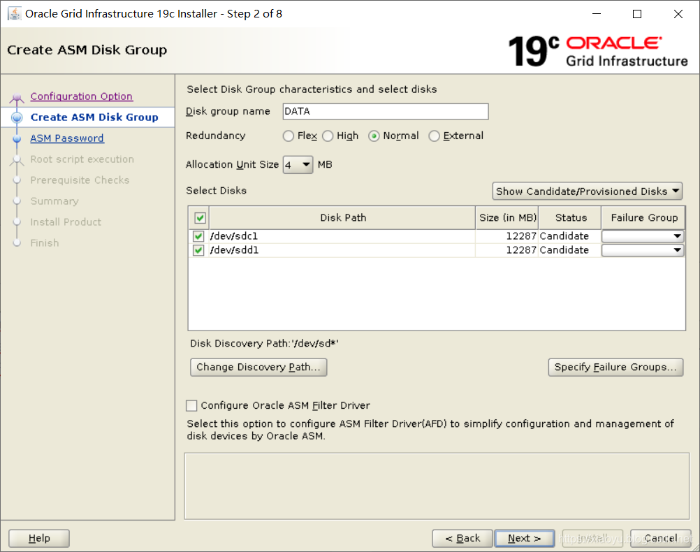
Task: Click the empty message area box
Action: (x=437, y=486)
